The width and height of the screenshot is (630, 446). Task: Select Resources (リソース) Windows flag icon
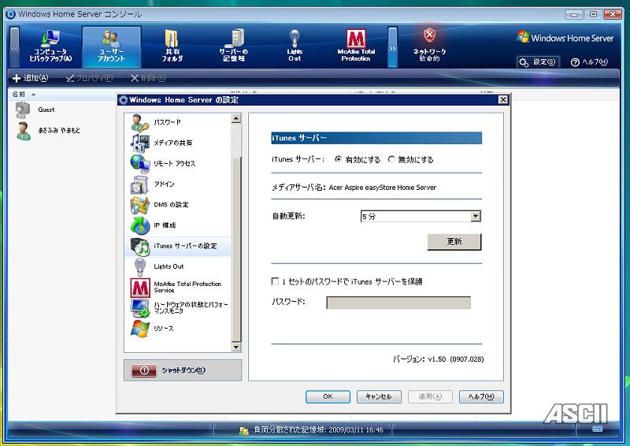coord(139,329)
